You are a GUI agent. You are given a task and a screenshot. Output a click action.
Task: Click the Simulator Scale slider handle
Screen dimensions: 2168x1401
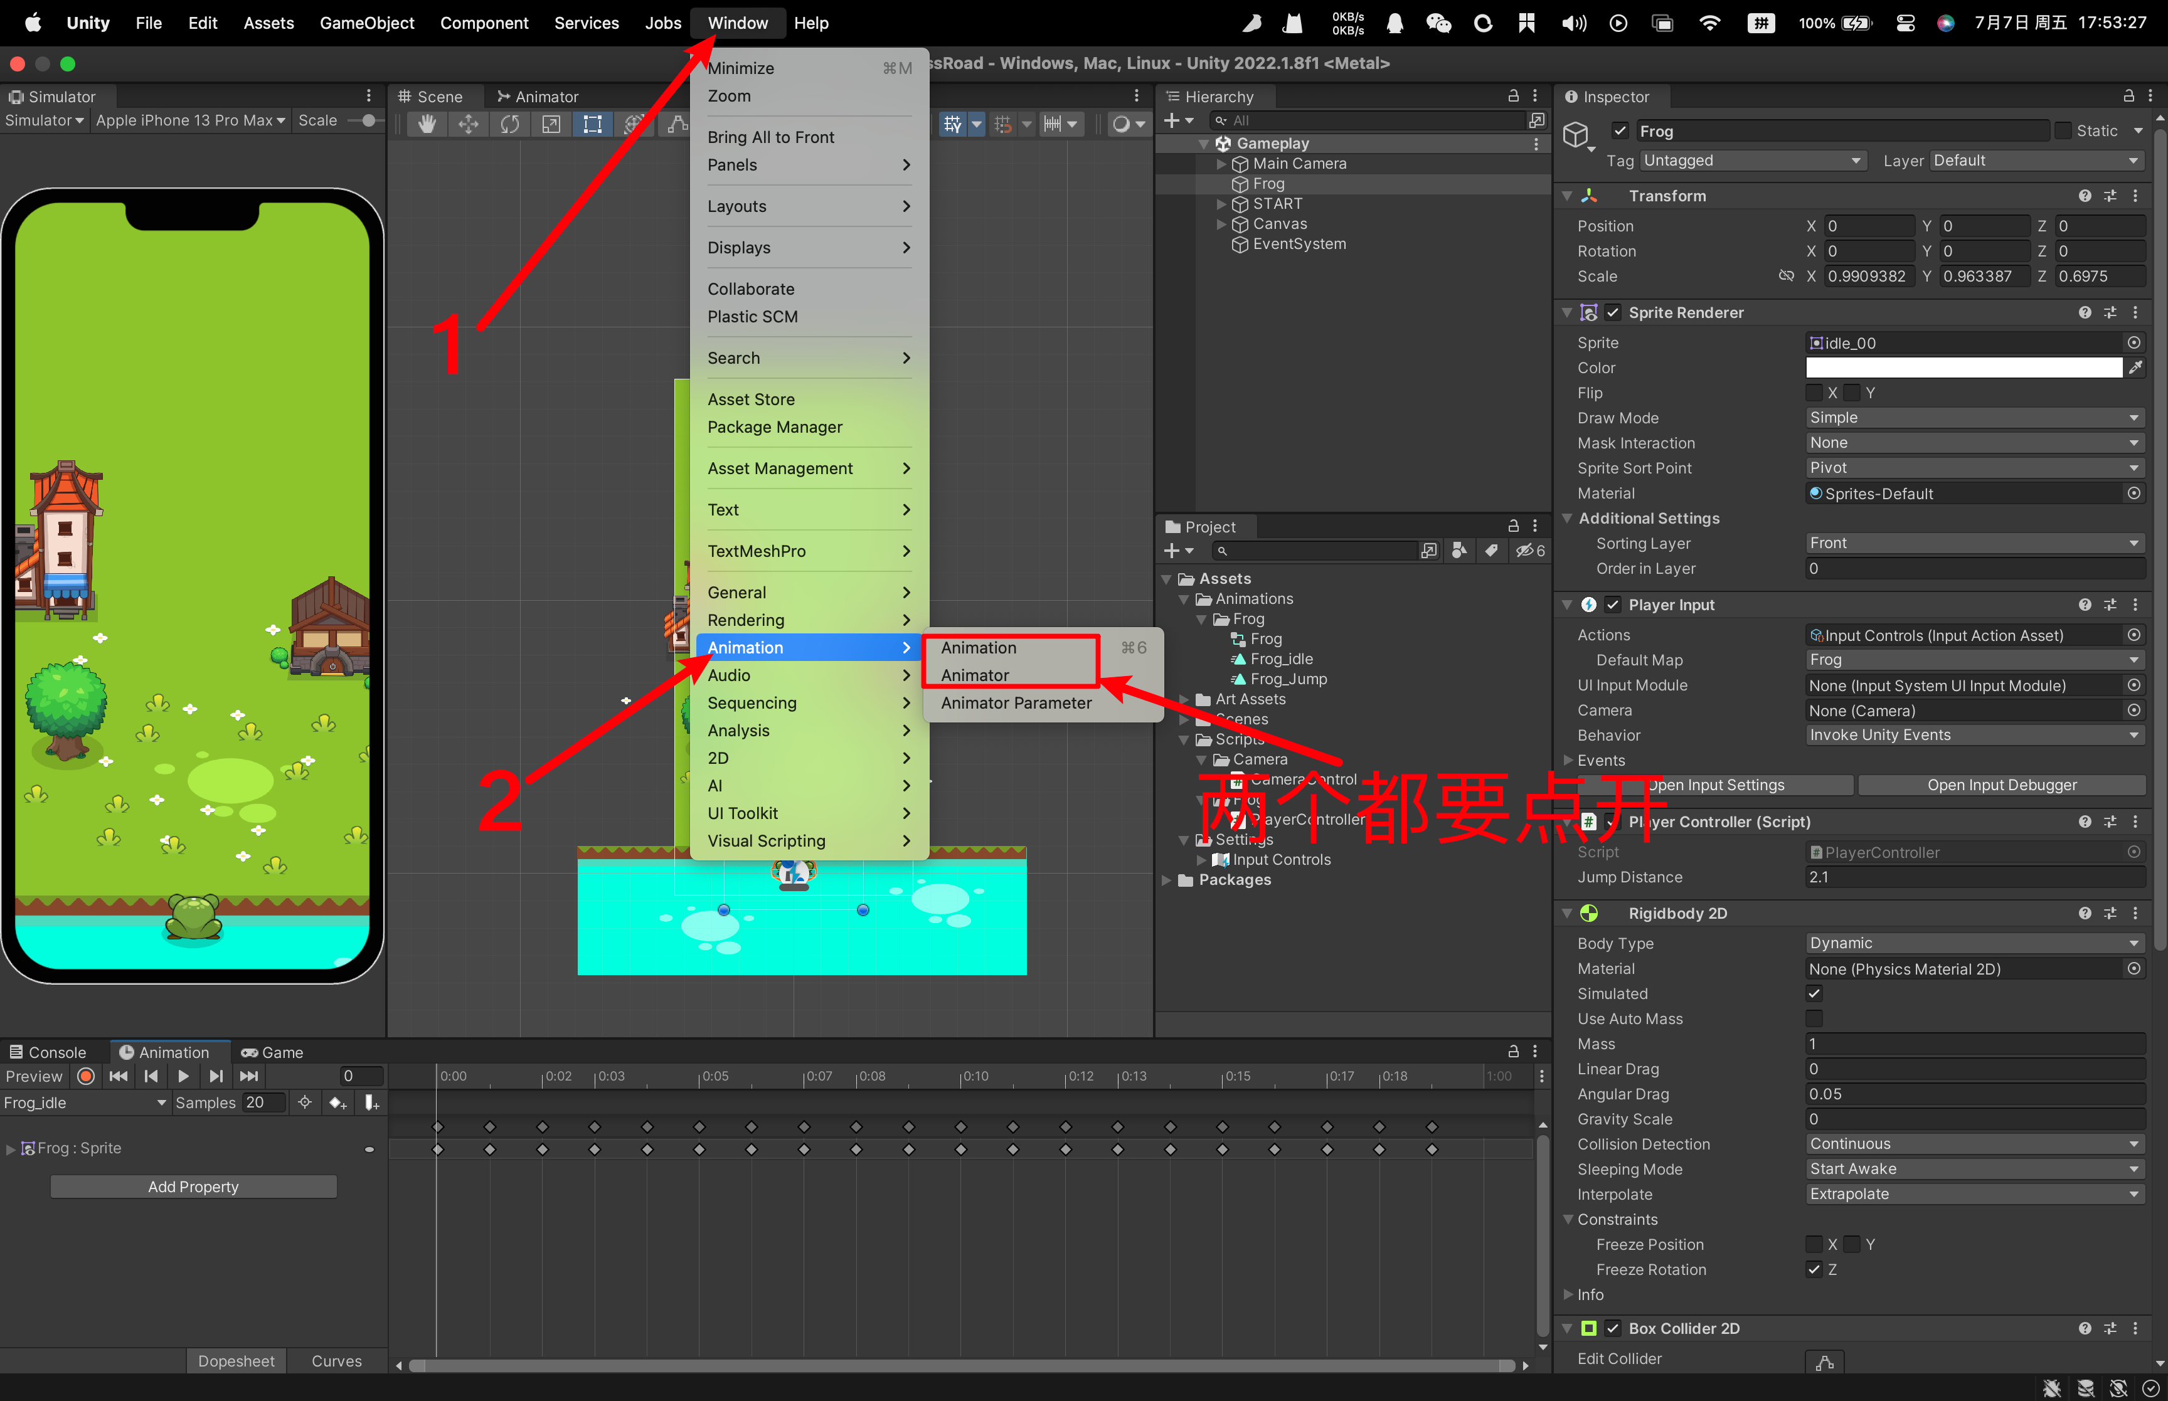tap(368, 120)
